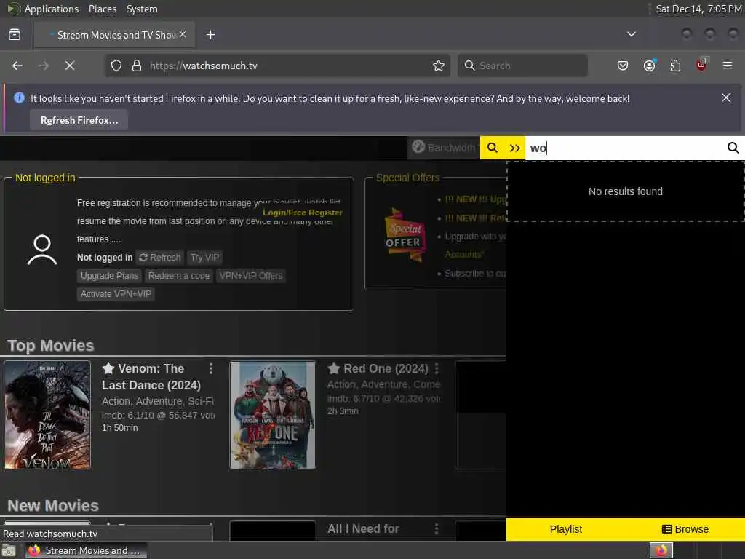This screenshot has width=745, height=559.
Task: Open a new browser tab
Action: click(x=211, y=35)
